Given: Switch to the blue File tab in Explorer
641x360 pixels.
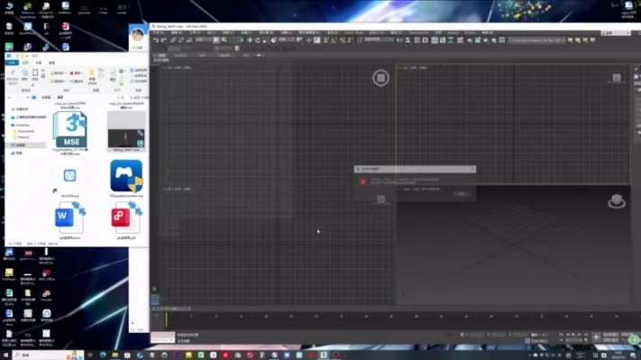Looking at the screenshot, I should [x=12, y=62].
